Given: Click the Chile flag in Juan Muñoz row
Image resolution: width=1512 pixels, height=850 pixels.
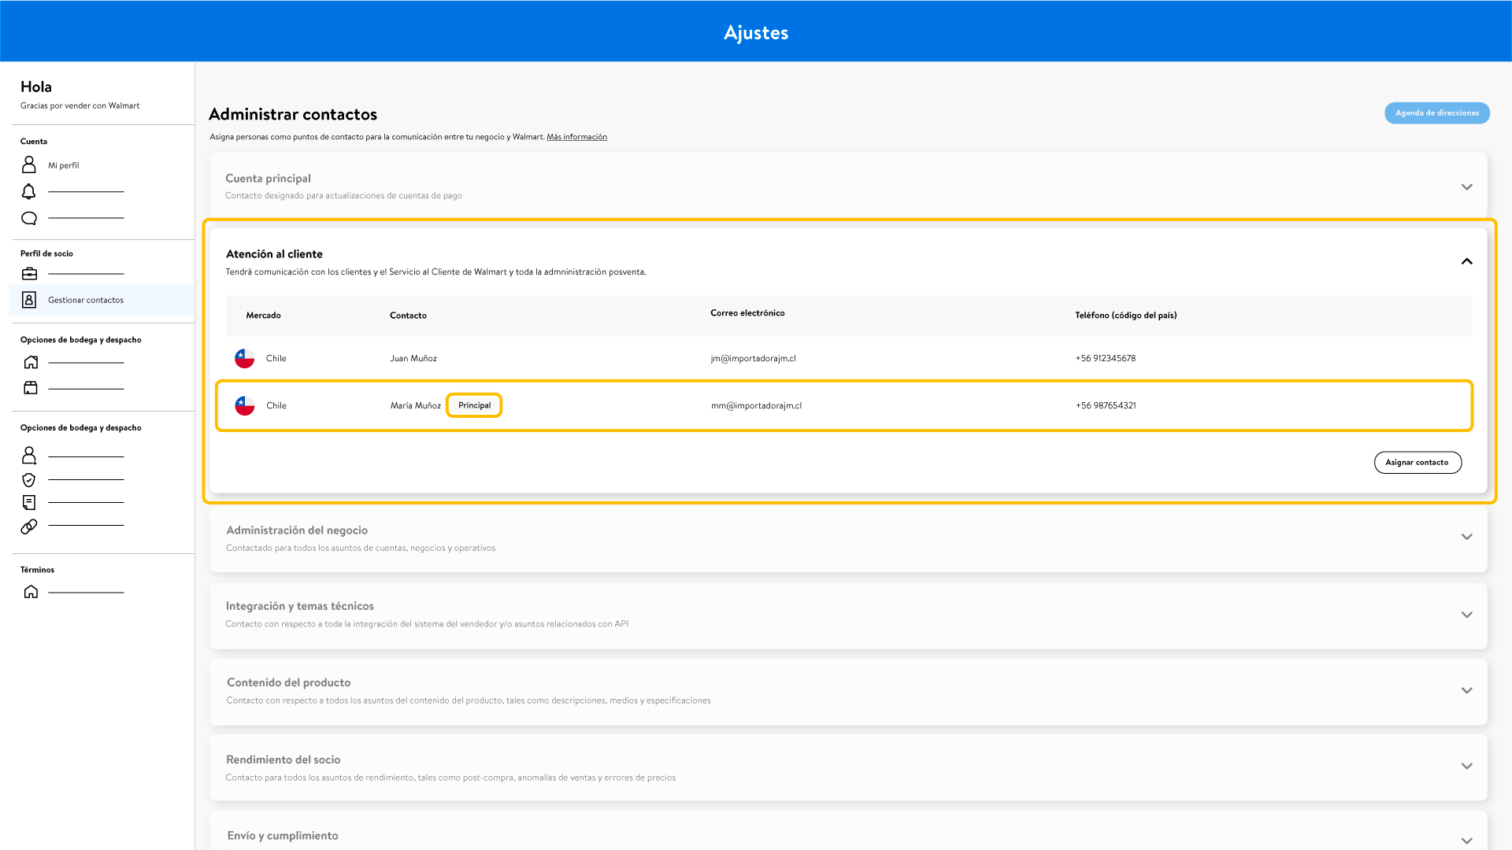Looking at the screenshot, I should 245,358.
